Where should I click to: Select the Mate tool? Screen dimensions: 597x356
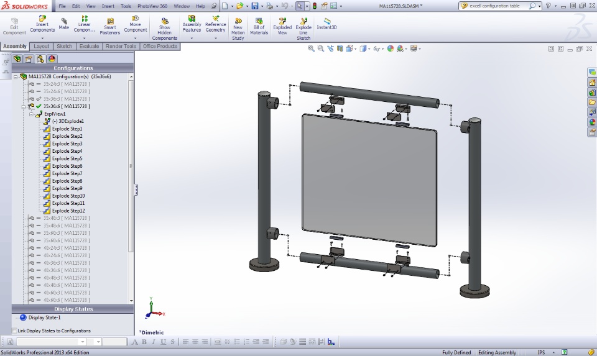click(63, 23)
